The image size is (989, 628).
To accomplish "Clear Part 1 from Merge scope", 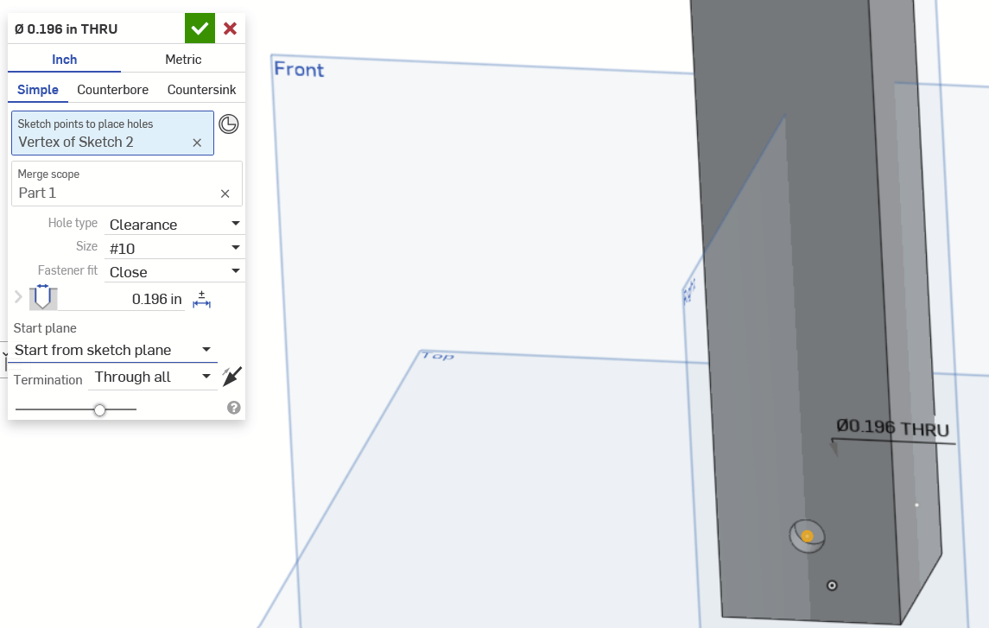I will (x=225, y=193).
